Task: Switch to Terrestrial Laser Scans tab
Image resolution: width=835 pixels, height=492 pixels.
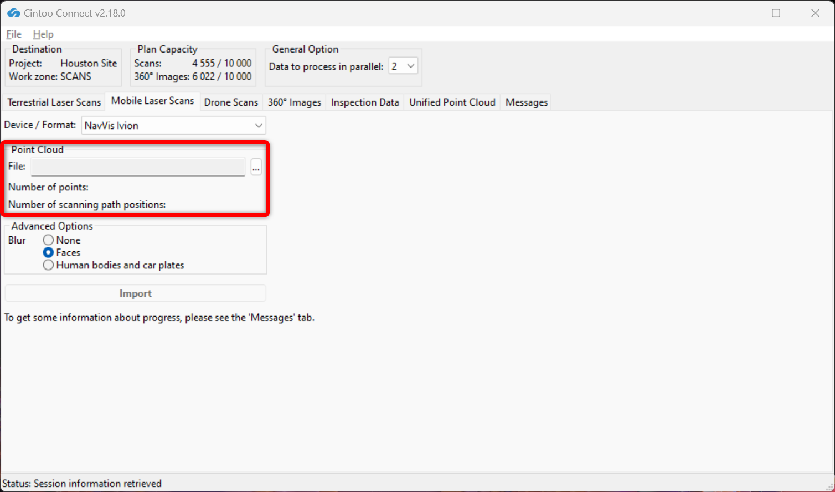Action: [x=54, y=102]
